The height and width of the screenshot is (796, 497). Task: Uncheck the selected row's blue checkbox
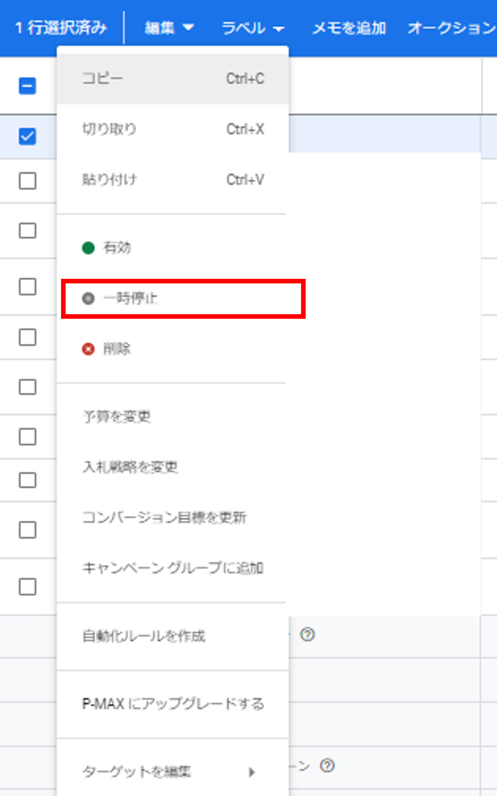[28, 136]
